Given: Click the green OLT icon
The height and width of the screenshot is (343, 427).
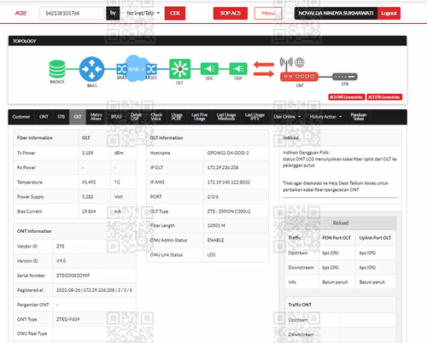Looking at the screenshot, I should (x=179, y=69).
